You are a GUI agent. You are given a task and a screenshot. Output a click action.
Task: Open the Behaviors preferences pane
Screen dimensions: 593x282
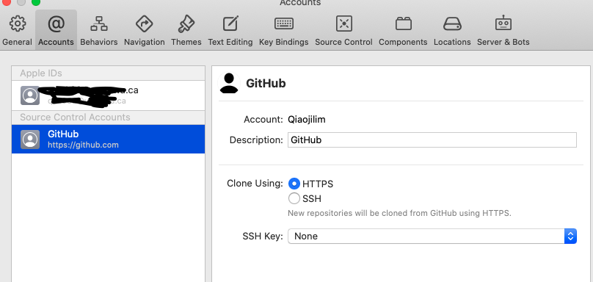(98, 30)
